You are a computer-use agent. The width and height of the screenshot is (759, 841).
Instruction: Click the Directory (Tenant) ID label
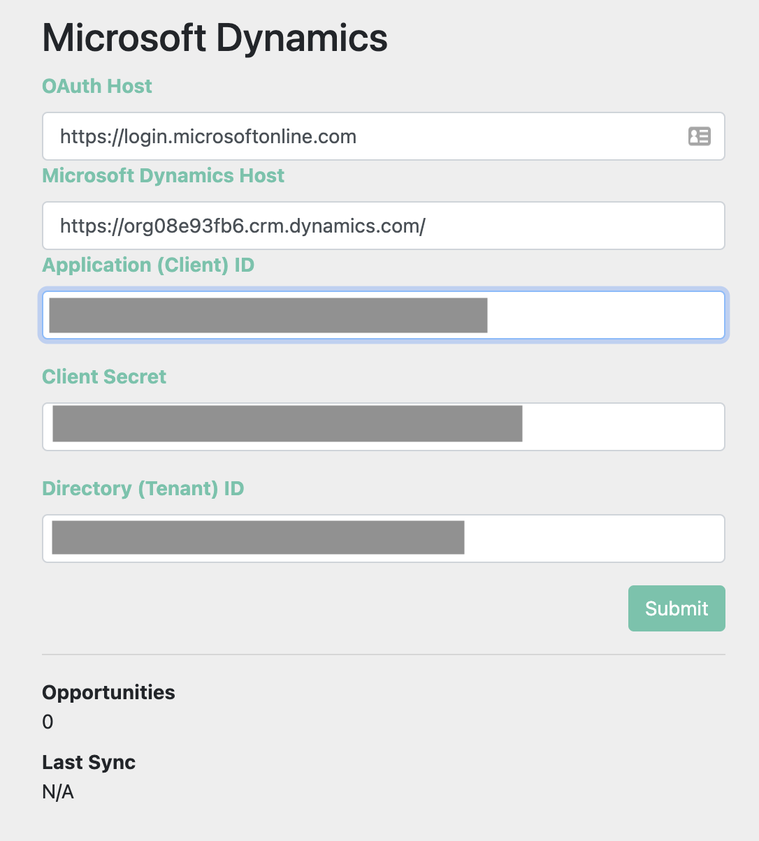click(143, 489)
